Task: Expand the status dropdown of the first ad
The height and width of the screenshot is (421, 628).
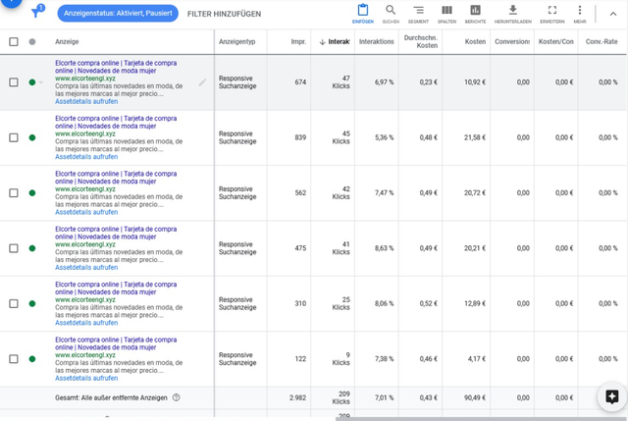Action: 41,82
